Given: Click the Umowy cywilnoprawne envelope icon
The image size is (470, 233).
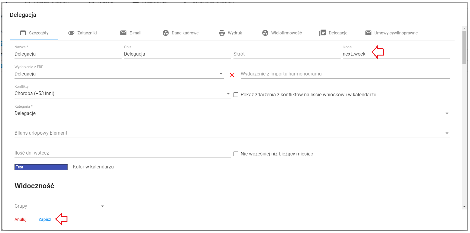Looking at the screenshot, I should [x=368, y=33].
